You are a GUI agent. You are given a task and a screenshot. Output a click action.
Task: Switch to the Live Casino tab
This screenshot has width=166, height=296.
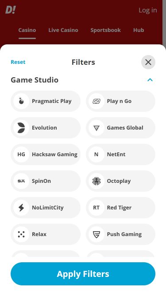pos(63,30)
